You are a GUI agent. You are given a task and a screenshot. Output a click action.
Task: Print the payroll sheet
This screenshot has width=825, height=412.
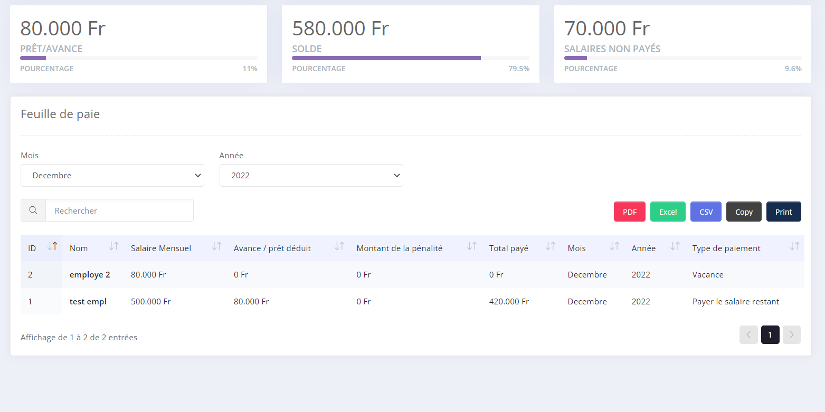click(x=783, y=212)
